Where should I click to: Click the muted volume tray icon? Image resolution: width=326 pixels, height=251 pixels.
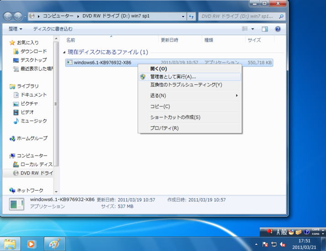coord(283,244)
